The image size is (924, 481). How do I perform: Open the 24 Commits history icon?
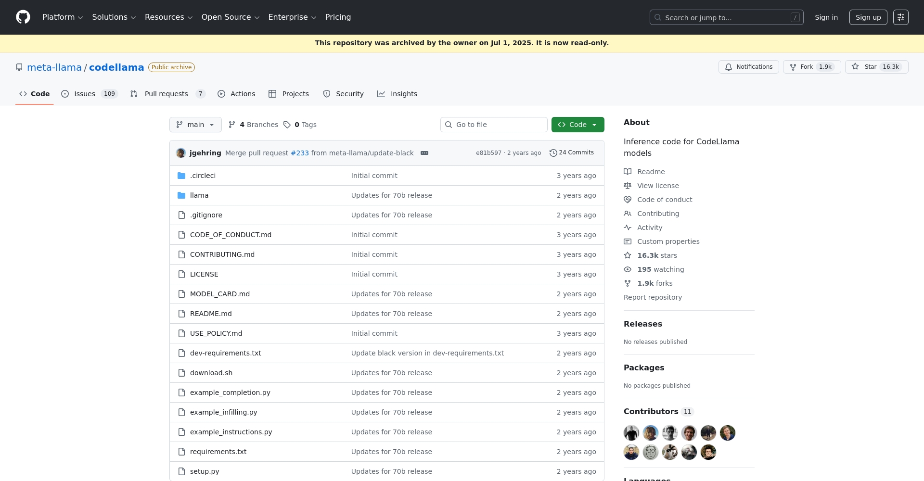pyautogui.click(x=553, y=153)
